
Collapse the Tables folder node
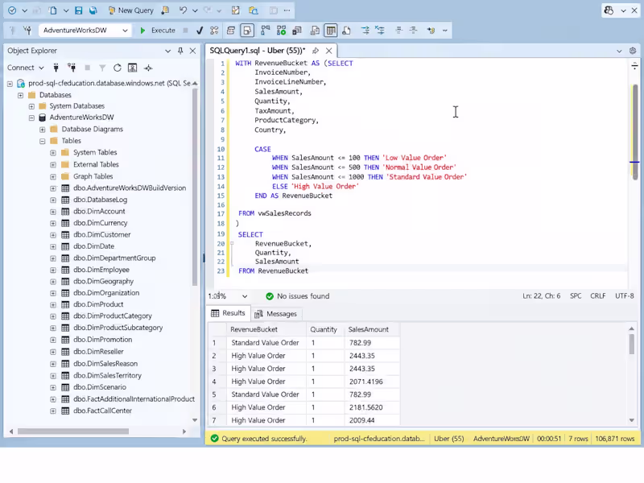pos(43,141)
